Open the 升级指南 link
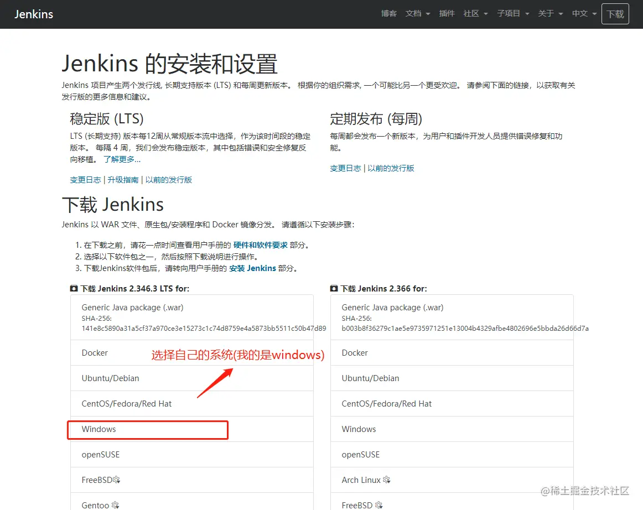This screenshot has height=510, width=643. click(x=123, y=180)
